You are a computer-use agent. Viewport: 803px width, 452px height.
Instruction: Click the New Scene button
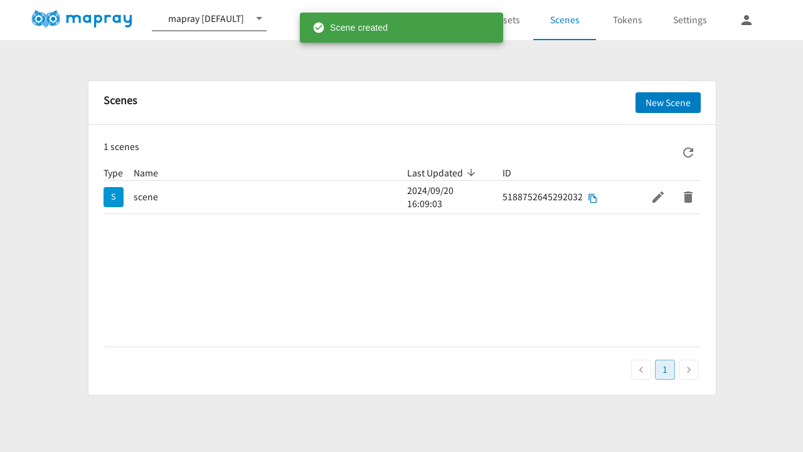pos(667,103)
